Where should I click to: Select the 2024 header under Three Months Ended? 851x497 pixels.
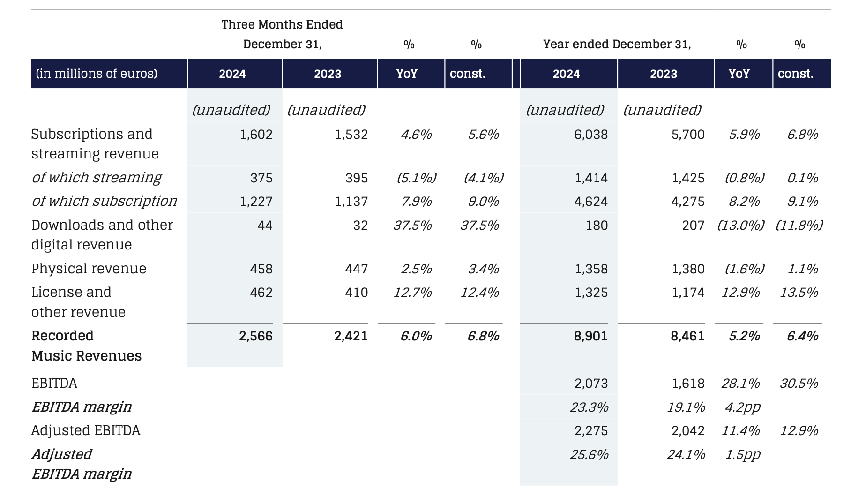click(232, 74)
